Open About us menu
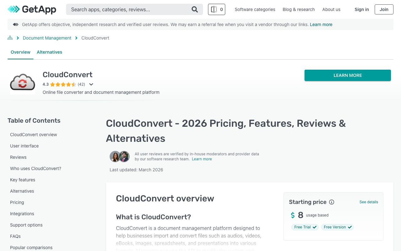 tap(331, 9)
